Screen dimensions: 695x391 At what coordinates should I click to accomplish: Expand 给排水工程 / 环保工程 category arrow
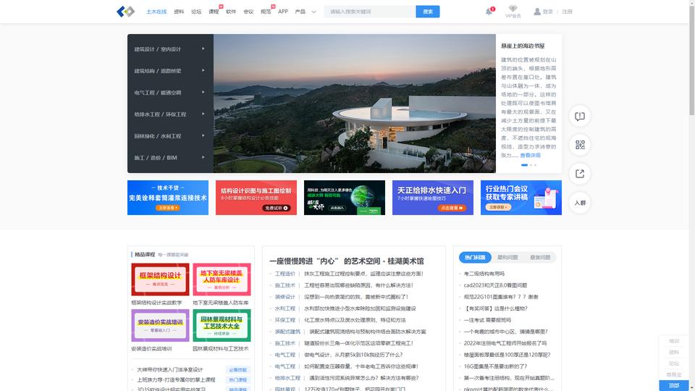coord(203,114)
